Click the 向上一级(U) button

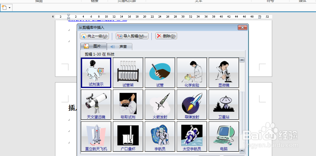tap(94, 36)
